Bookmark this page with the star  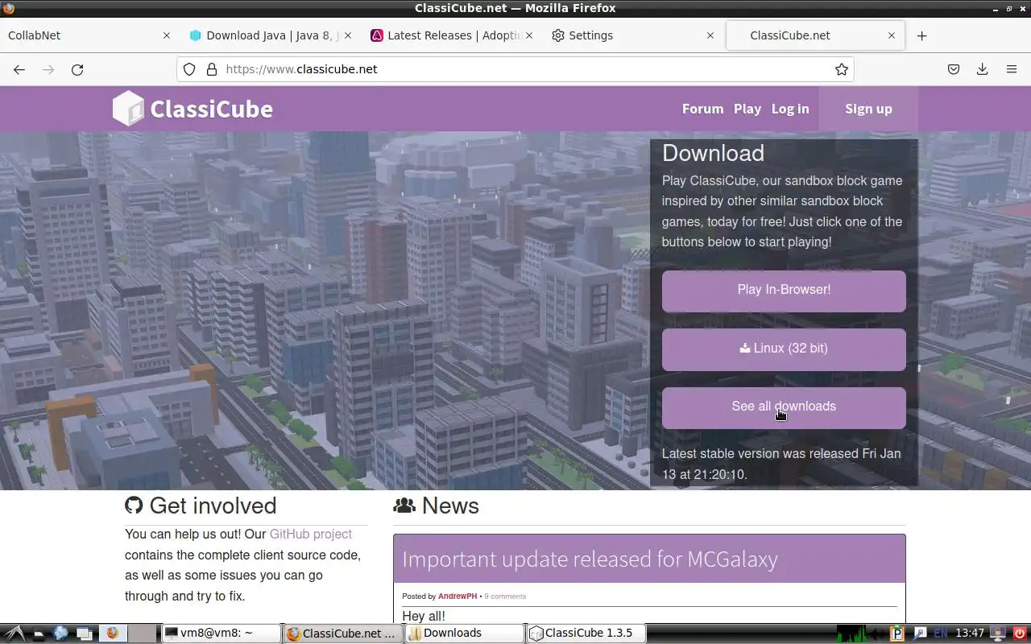click(x=842, y=69)
